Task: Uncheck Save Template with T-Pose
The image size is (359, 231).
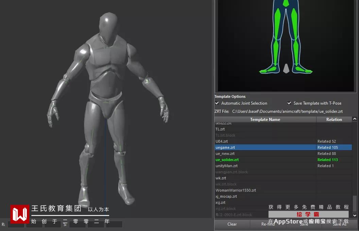Action: tap(289, 103)
